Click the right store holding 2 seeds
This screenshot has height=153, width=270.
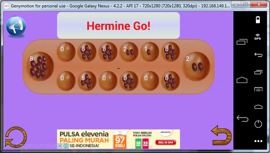point(196,66)
